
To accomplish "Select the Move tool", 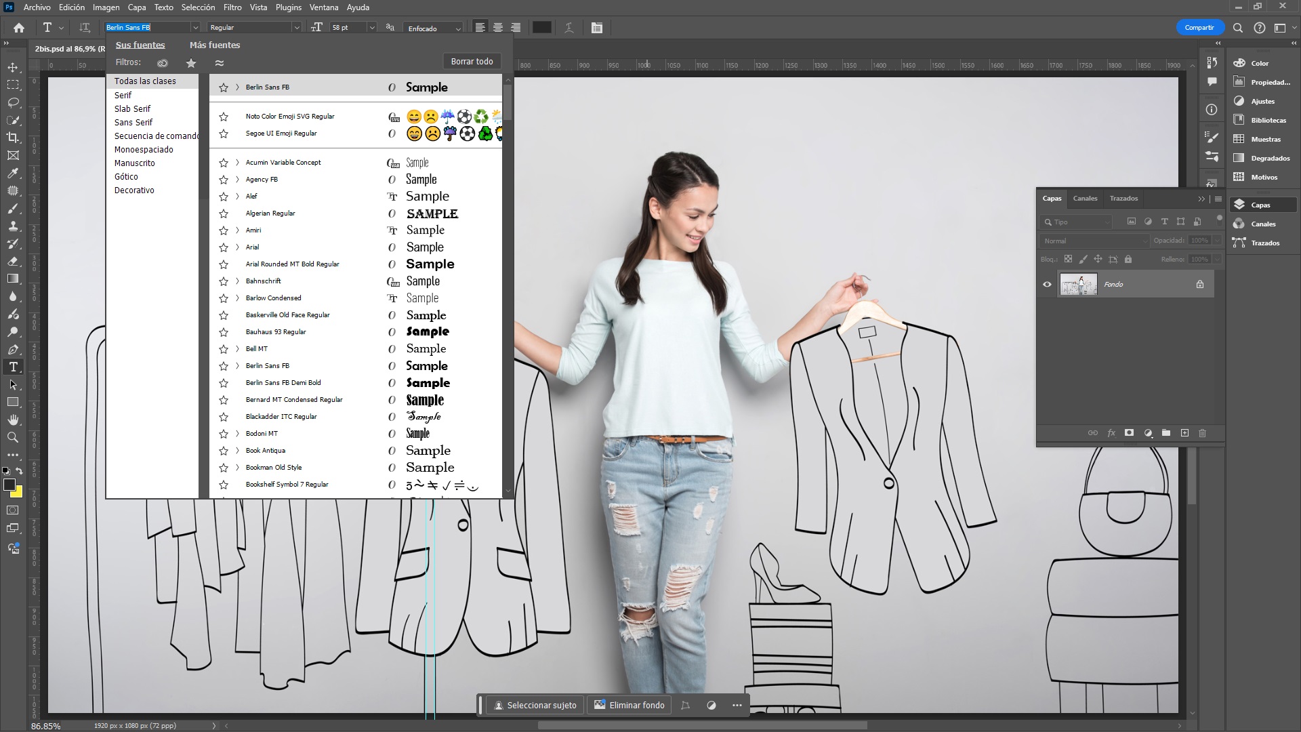I will pos(12,68).
